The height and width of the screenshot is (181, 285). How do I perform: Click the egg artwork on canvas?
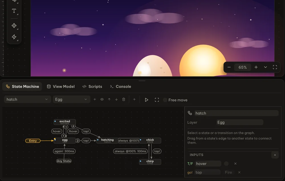pos(152,67)
